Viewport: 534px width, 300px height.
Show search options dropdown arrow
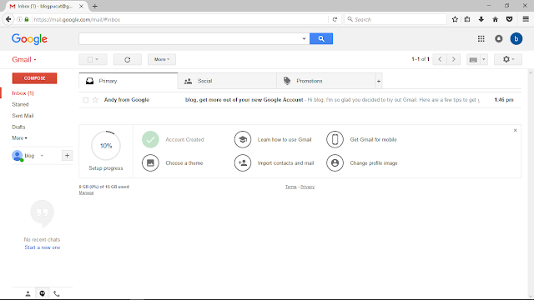tap(304, 39)
